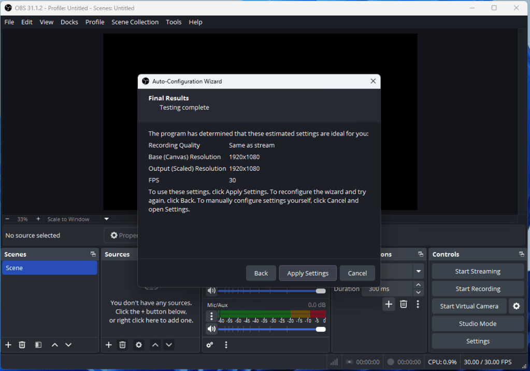Open source properties gear in Sources panel

(x=138, y=345)
